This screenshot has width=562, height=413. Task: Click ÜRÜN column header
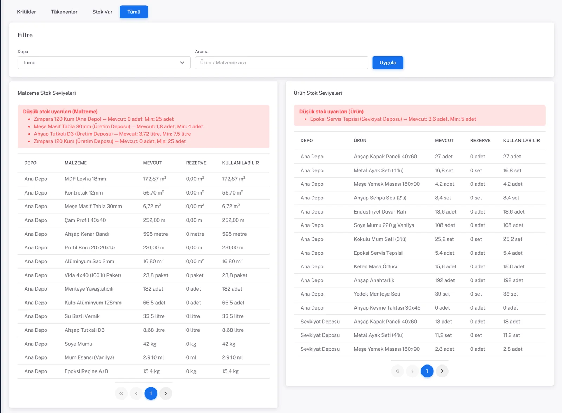(x=360, y=140)
